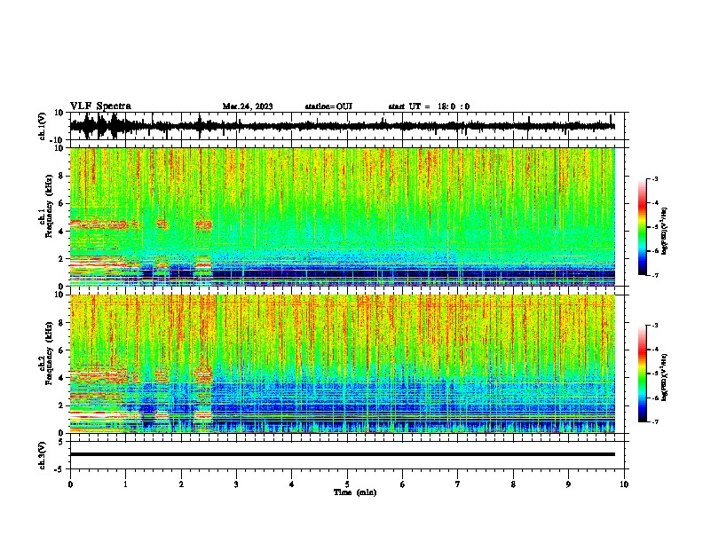
Task: Click time axis tick label "8"
Action: [513, 484]
